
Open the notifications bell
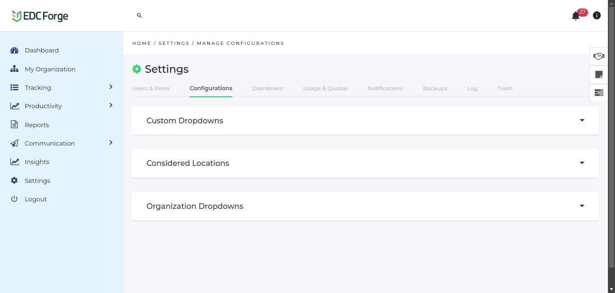(x=575, y=16)
